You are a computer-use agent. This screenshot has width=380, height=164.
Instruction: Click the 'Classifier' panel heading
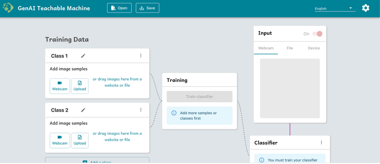tap(266, 143)
